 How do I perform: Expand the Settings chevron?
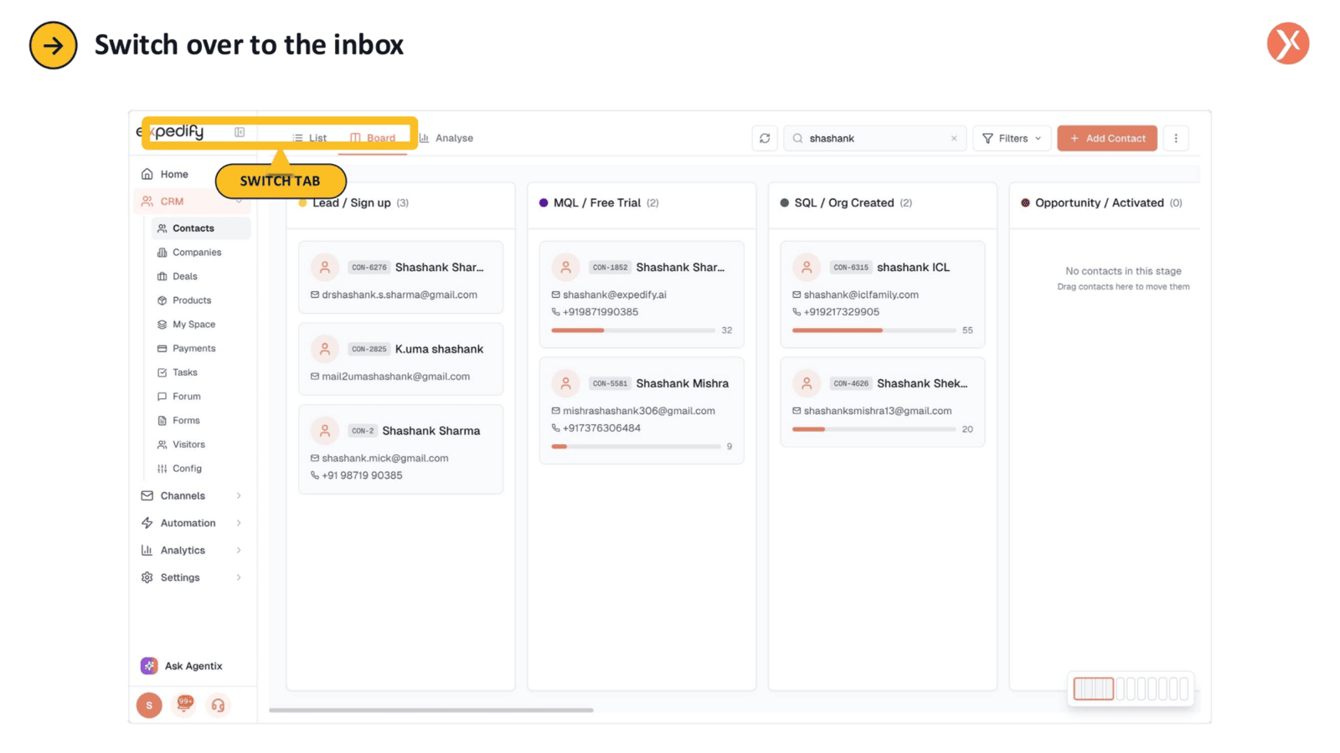(239, 578)
